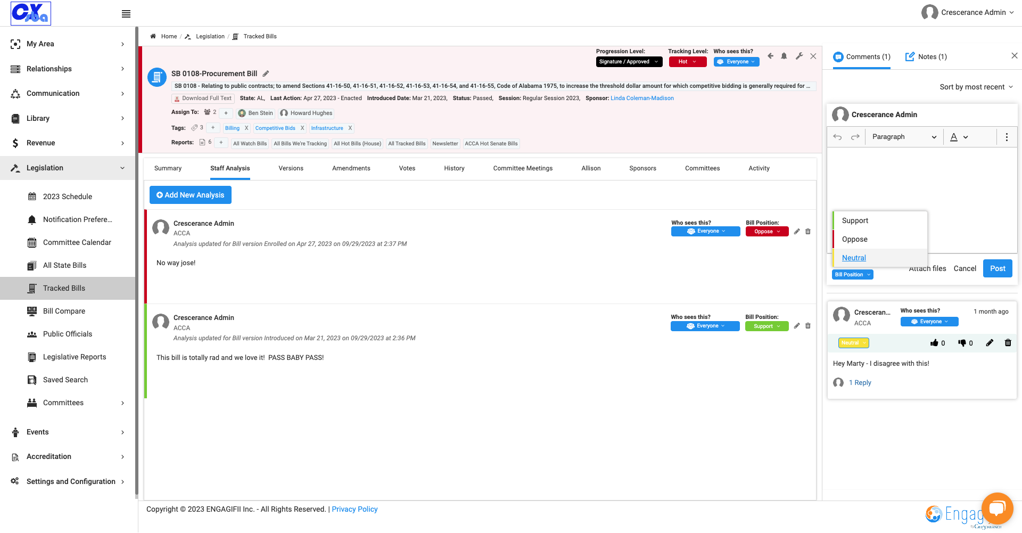The width and height of the screenshot is (1022, 533).
Task: Select Neutral from bill position list
Action: [854, 258]
